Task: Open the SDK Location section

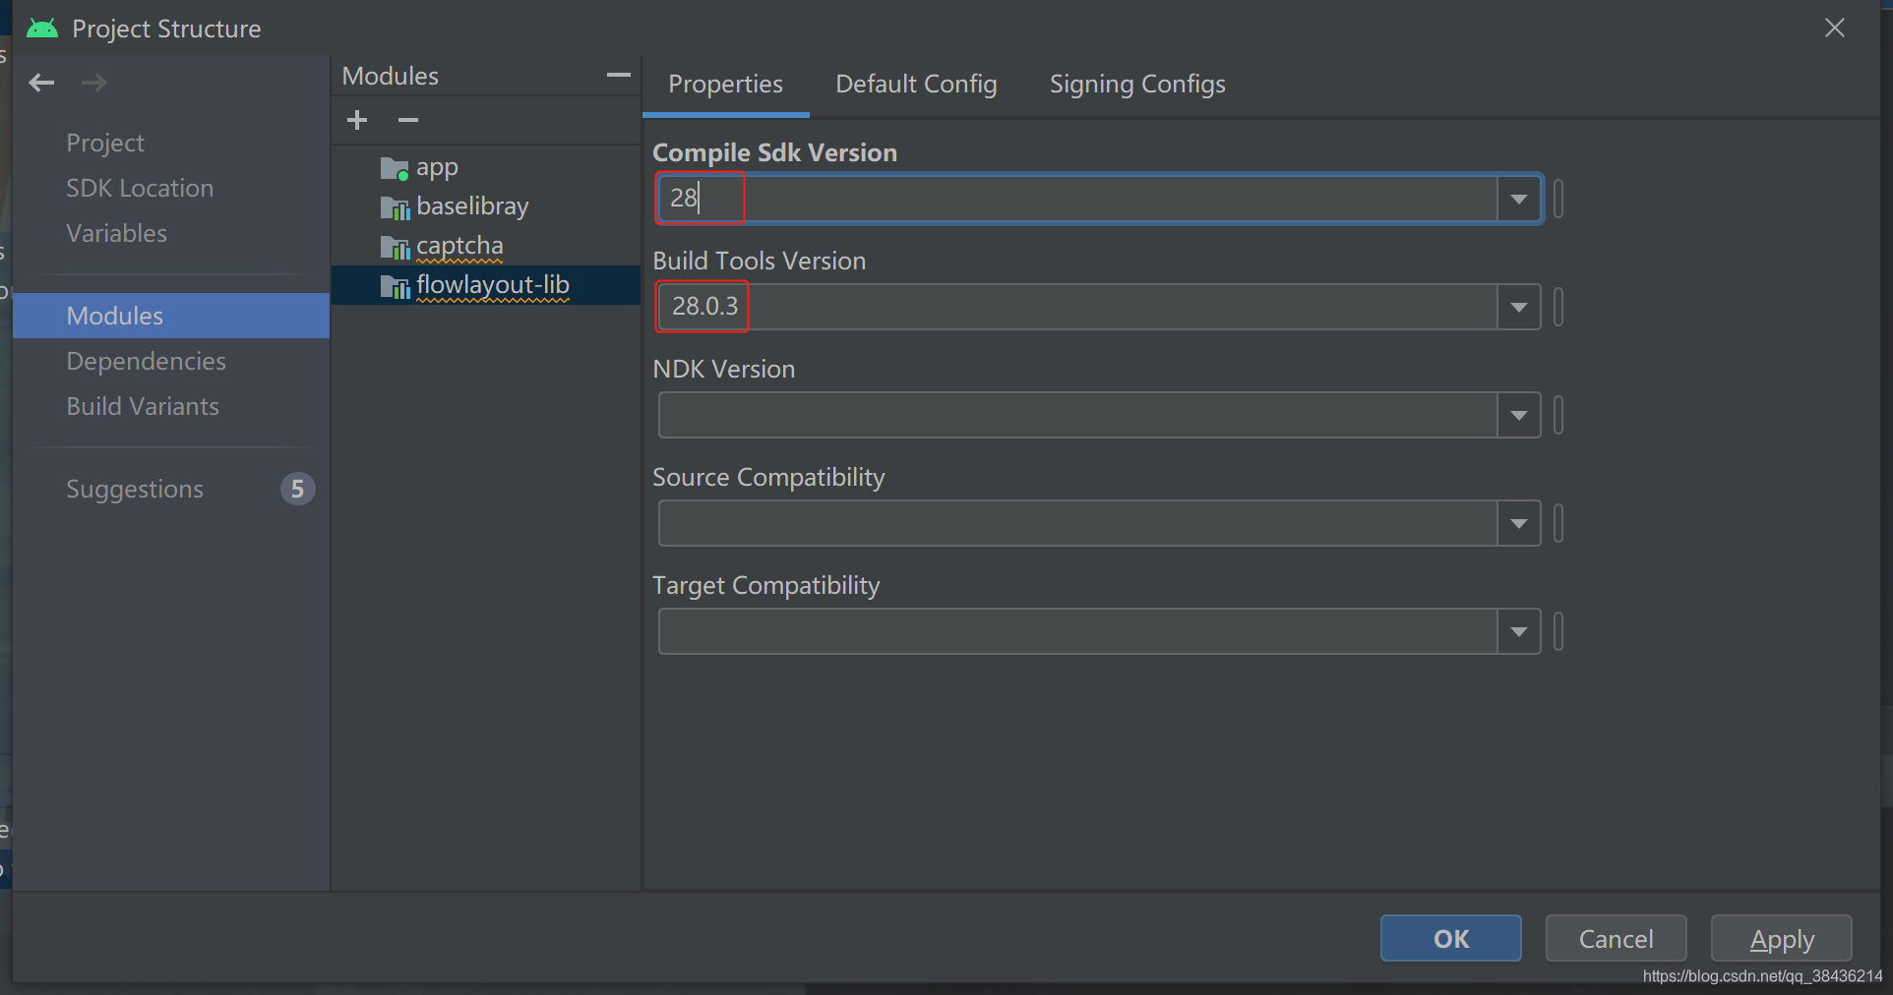Action: [140, 188]
